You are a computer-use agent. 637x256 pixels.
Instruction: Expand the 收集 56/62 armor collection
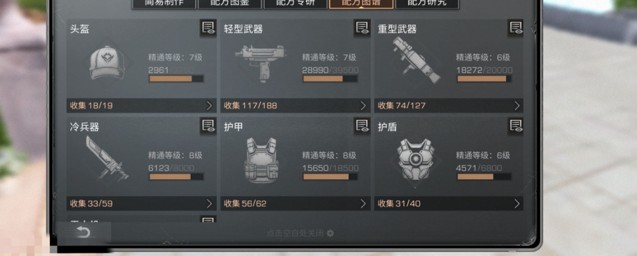pos(296,204)
